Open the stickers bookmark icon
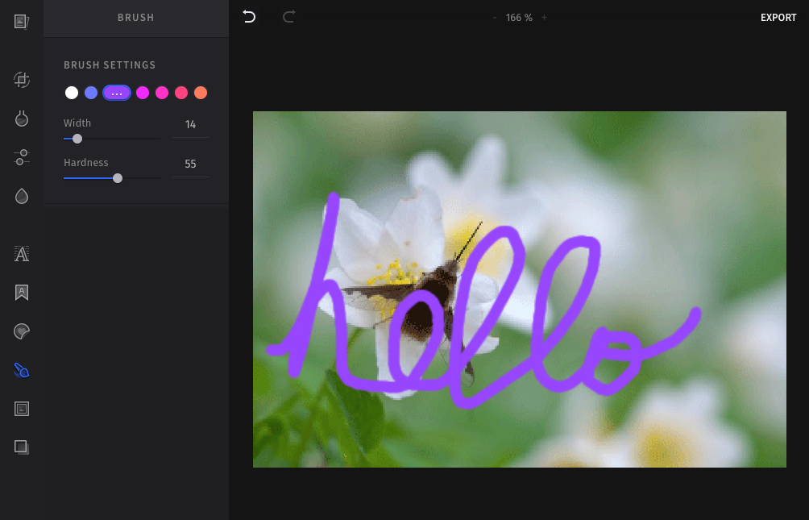Image resolution: width=809 pixels, height=520 pixels. click(x=21, y=293)
